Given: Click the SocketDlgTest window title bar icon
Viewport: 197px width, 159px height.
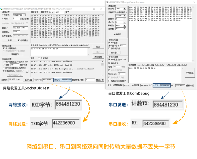Looking at the screenshot, I should pos(2,9).
